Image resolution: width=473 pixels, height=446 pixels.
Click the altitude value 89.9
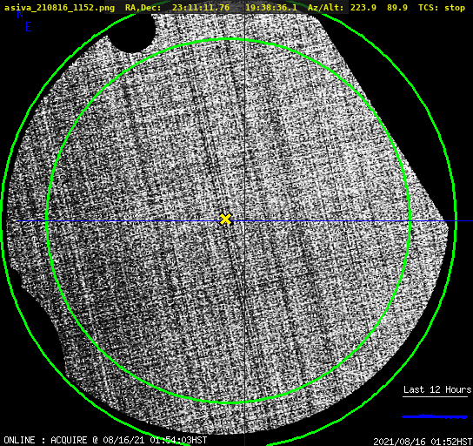click(x=397, y=8)
